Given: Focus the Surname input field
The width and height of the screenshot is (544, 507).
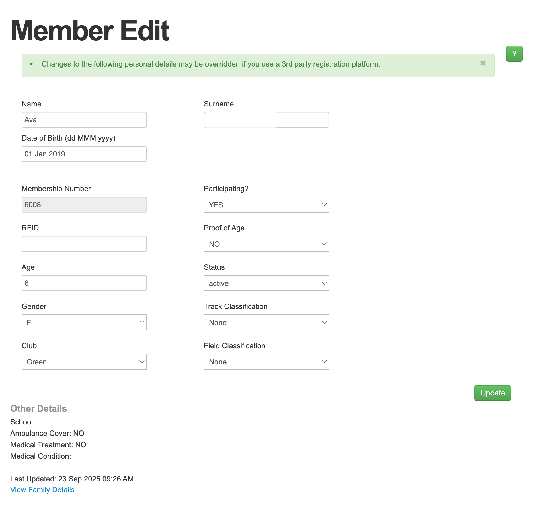Looking at the screenshot, I should click(266, 120).
